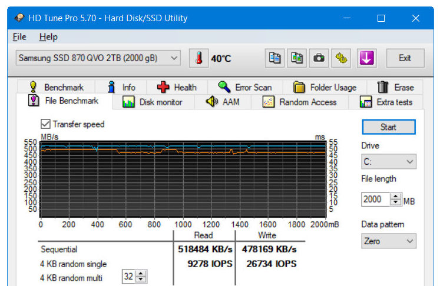Click the purple down-arrow icon

click(366, 58)
